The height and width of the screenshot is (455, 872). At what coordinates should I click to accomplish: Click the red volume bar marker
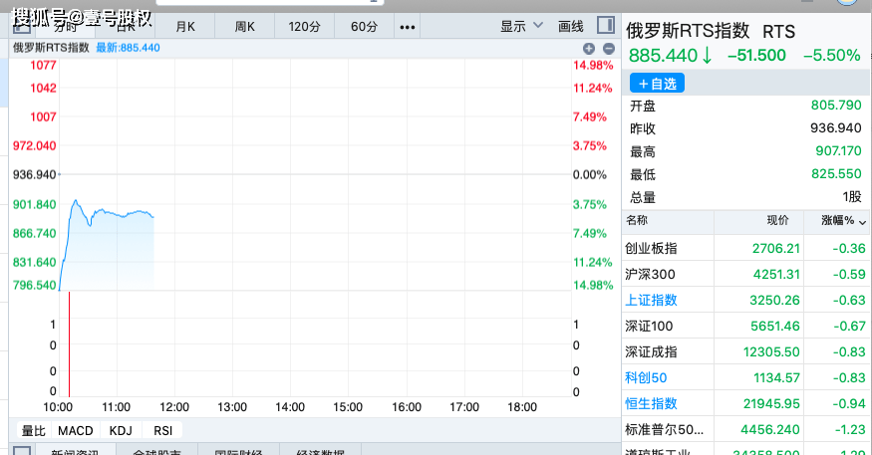click(x=69, y=343)
